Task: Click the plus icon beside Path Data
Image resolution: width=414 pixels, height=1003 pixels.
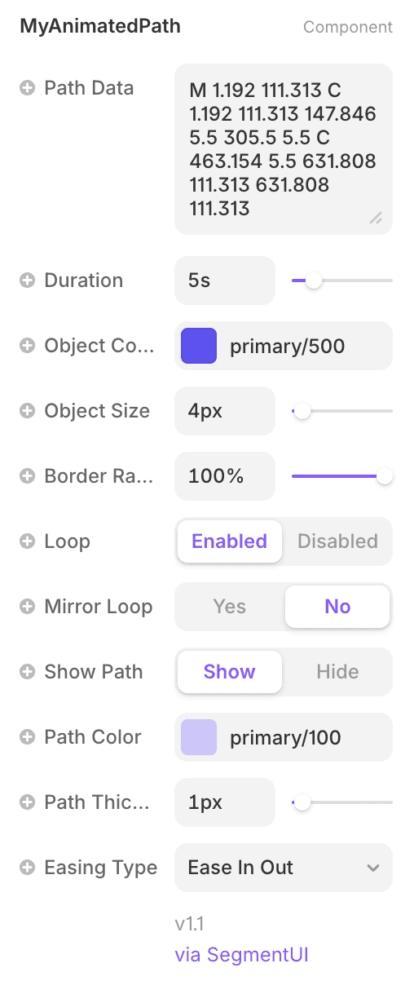Action: click(28, 88)
